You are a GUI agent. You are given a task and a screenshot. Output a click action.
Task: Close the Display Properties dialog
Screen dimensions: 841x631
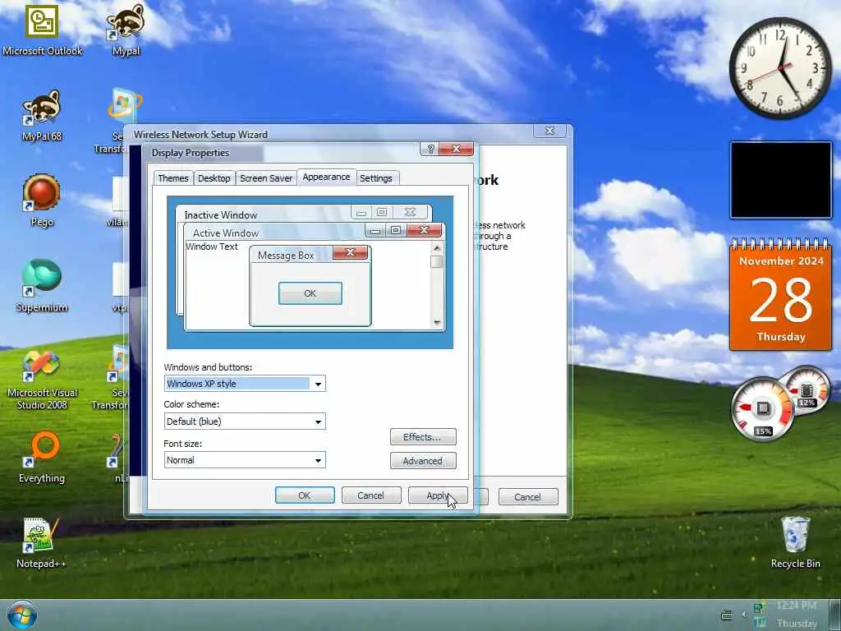click(x=456, y=150)
